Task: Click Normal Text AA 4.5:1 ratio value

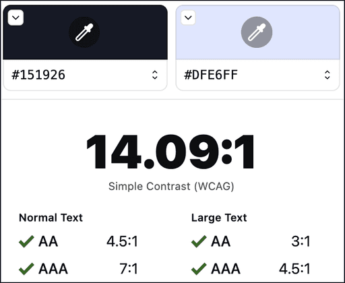Action: click(x=122, y=241)
